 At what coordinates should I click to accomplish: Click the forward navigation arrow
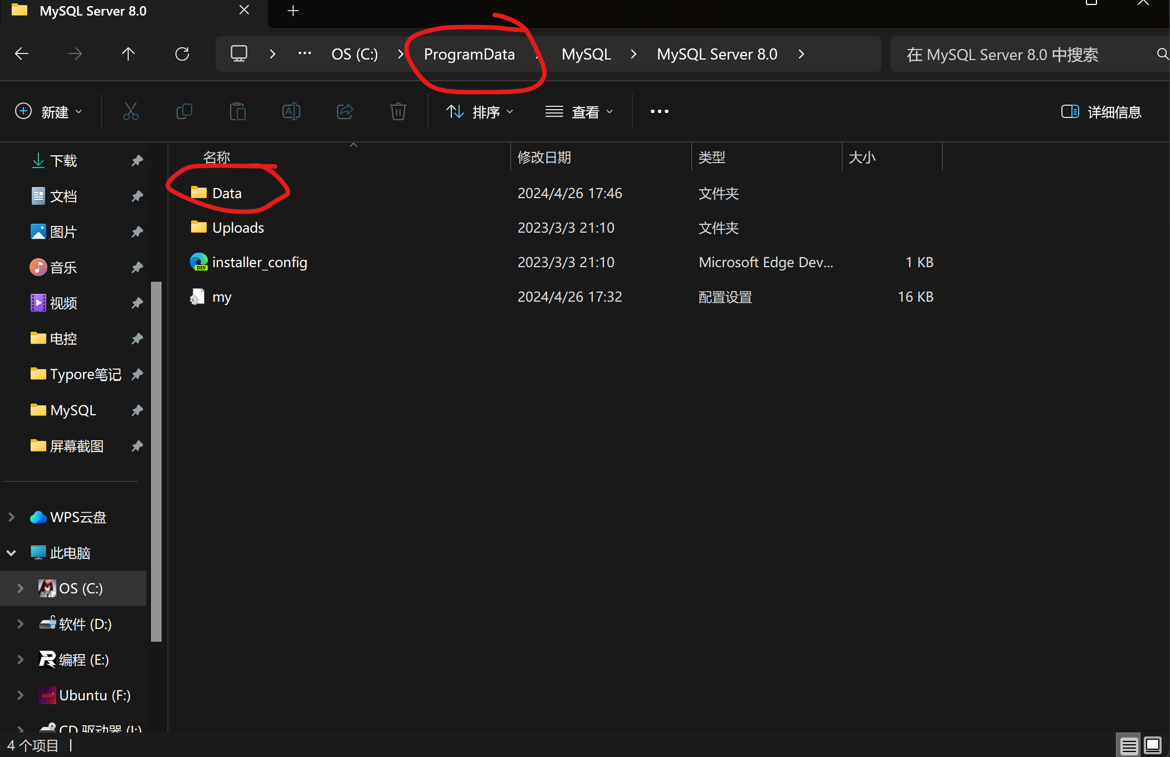75,54
